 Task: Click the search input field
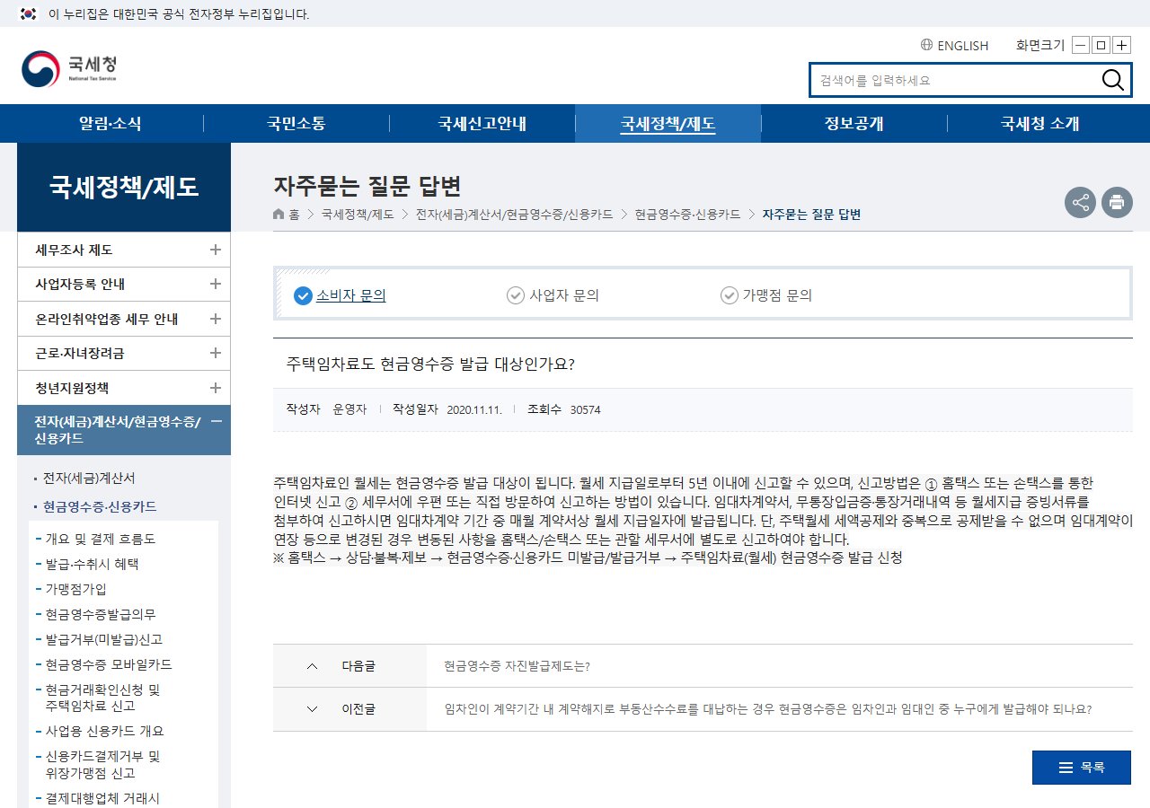point(954,80)
